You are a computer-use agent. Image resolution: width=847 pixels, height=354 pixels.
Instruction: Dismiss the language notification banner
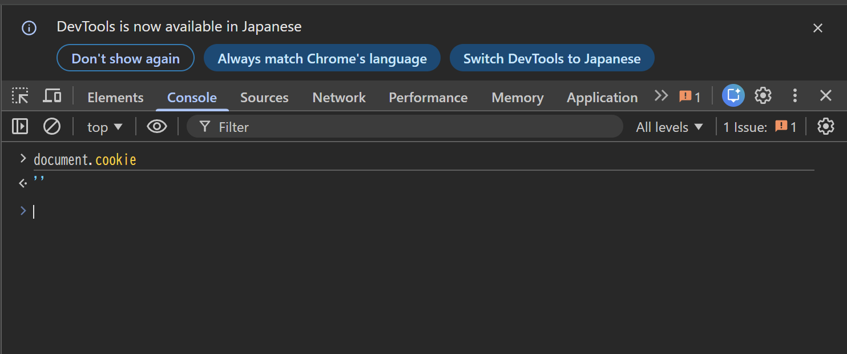coord(818,28)
